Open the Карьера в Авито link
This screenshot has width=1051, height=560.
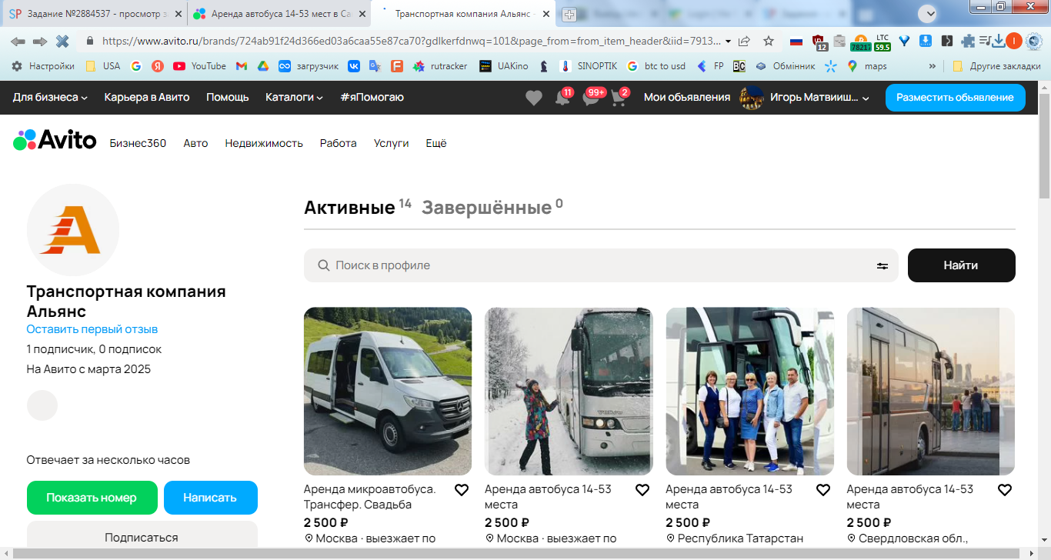click(147, 98)
